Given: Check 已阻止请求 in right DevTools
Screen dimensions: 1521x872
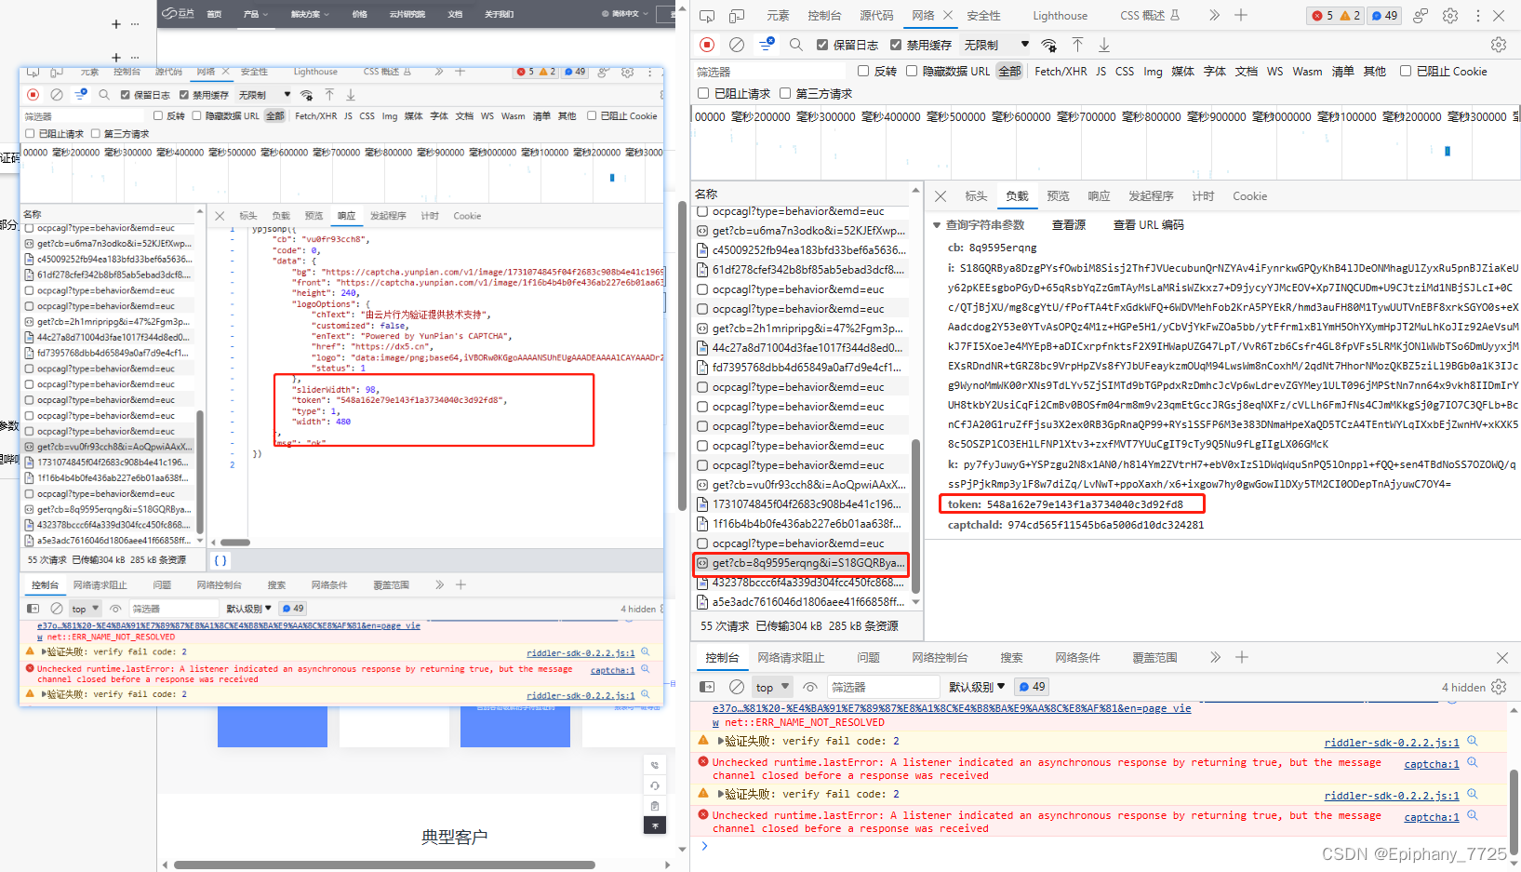Looking at the screenshot, I should 703,93.
